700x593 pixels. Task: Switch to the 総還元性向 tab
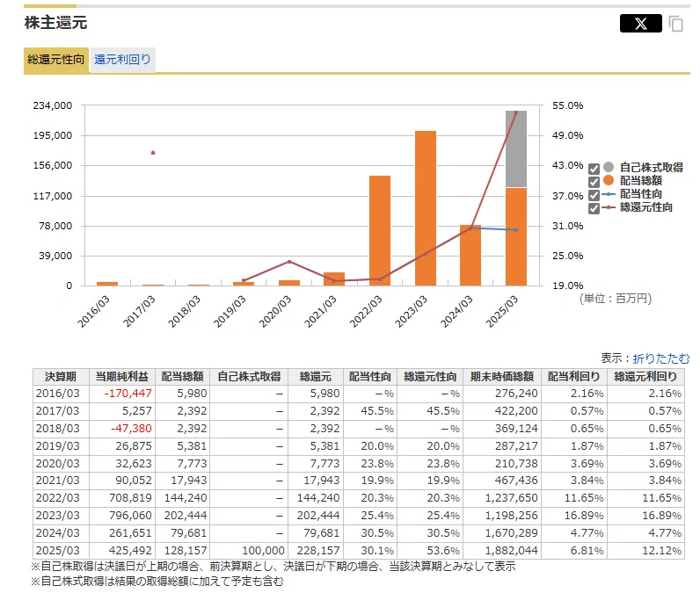[55, 60]
